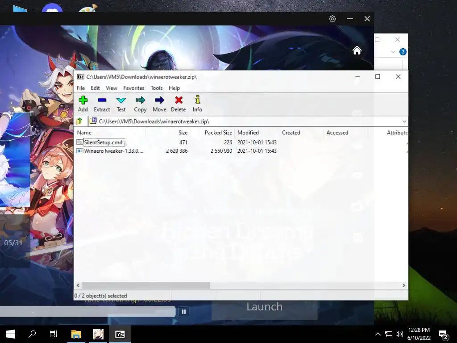Select the SilentSetup.cmd file
Viewport: 457px width, 343px height.
pos(104,142)
